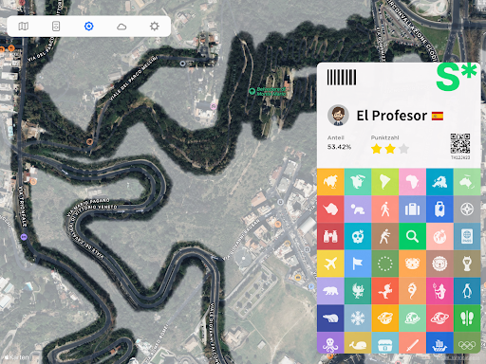This screenshot has height=364, width=486.
Task: Select the mint green ringed globe badge
Action: 412,318
